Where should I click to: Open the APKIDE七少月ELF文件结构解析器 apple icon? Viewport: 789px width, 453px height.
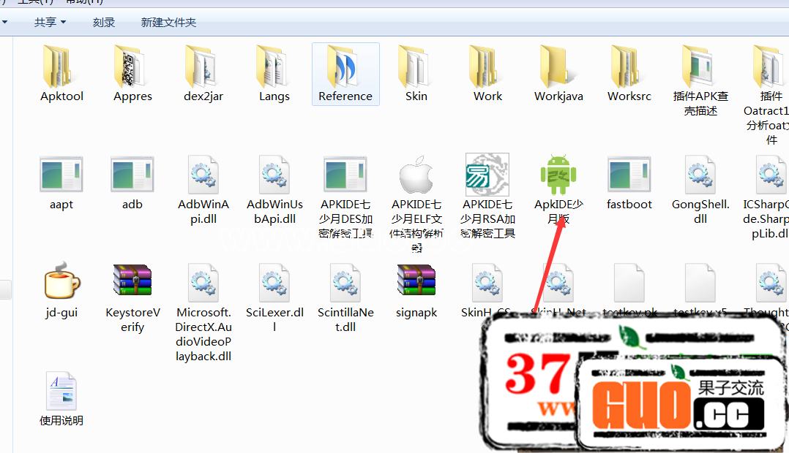pyautogui.click(x=416, y=175)
